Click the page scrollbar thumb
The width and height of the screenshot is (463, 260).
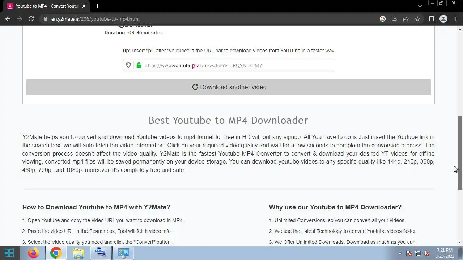point(460,152)
